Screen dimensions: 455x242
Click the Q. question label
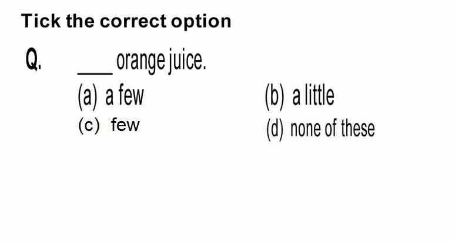(x=34, y=59)
